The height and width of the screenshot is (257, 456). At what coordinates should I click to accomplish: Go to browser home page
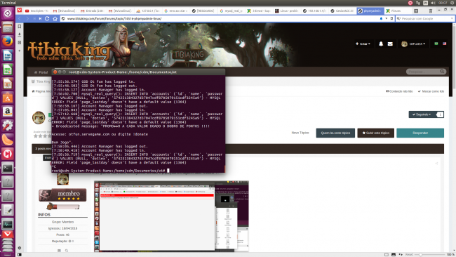pyautogui.click(x=55, y=19)
